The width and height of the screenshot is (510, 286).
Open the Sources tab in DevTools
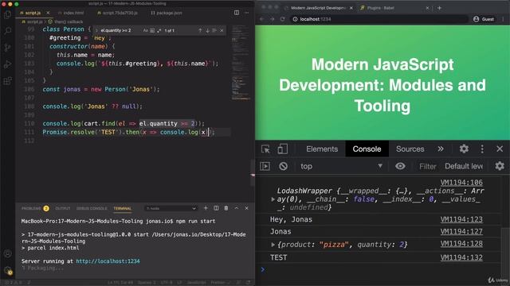410,149
